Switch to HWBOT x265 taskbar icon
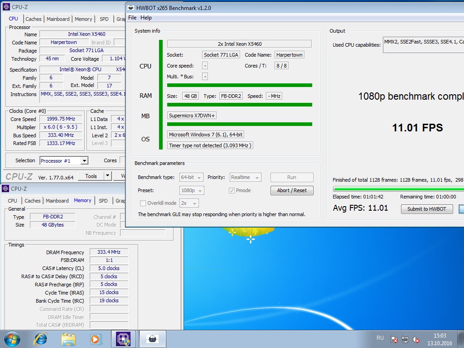This screenshot has width=464, height=348. pos(152,339)
